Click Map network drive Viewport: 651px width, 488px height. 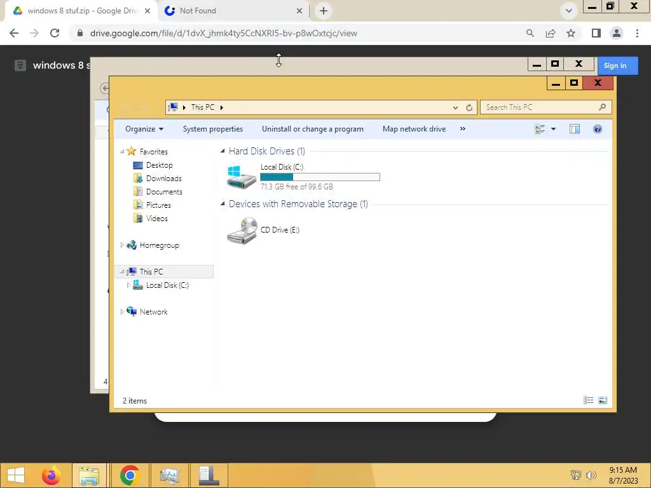[414, 129]
